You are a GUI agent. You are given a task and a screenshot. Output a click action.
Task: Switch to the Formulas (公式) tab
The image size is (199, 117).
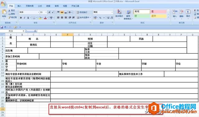click(40, 6)
